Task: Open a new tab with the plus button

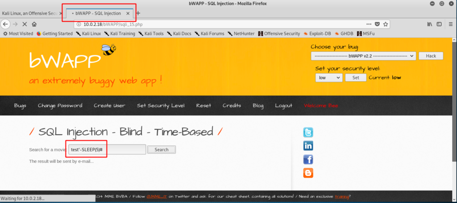Action: tap(138, 13)
